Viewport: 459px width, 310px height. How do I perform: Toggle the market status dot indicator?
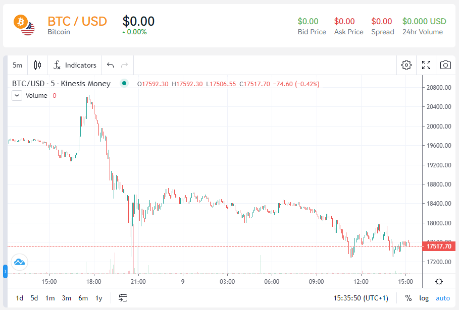point(124,84)
